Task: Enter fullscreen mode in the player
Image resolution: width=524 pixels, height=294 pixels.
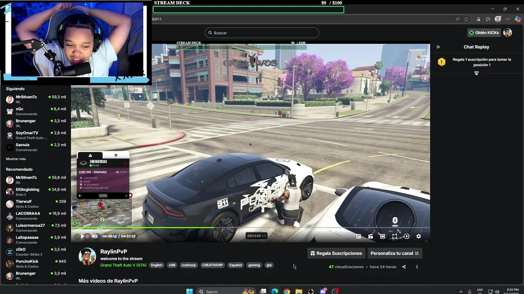Action: [x=394, y=236]
